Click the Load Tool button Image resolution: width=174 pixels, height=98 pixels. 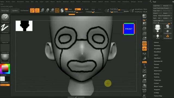157,6
